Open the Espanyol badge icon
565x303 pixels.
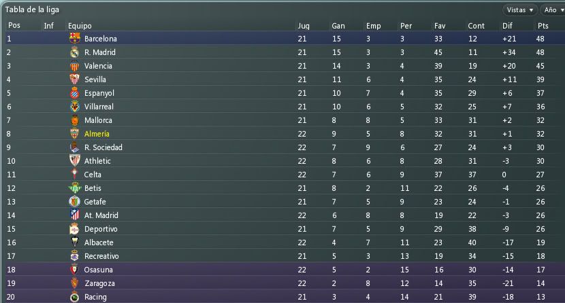click(x=75, y=92)
